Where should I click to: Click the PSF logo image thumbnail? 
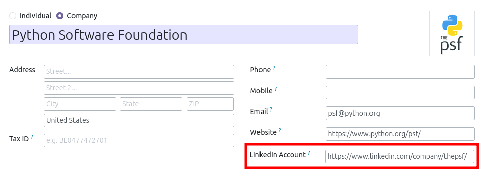point(452,33)
